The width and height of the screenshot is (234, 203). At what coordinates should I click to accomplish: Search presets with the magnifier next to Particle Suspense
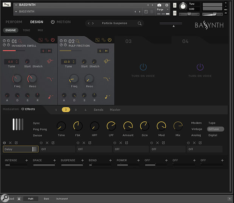140,23
